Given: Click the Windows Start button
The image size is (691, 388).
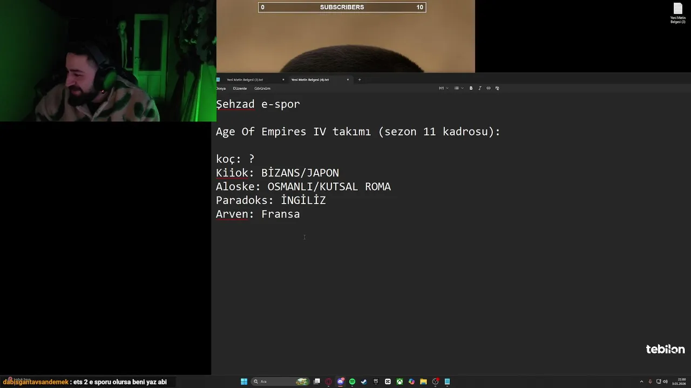Looking at the screenshot, I should [244, 382].
